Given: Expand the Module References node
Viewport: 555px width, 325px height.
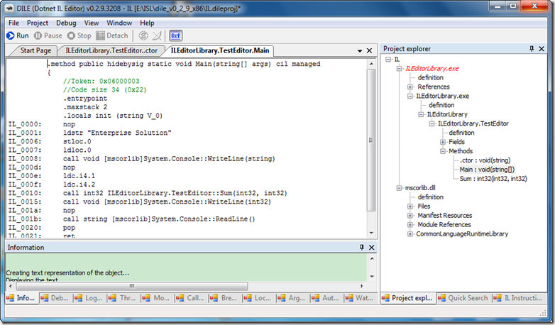Looking at the screenshot, I should point(410,225).
